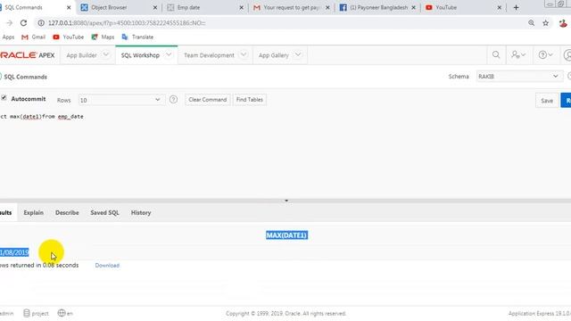The image size is (571, 321).
Task: Click the project workspace icon in footer
Action: pyautogui.click(x=36, y=313)
